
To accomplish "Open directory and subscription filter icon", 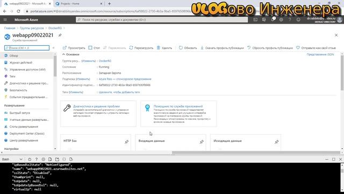I will [x=264, y=19].
